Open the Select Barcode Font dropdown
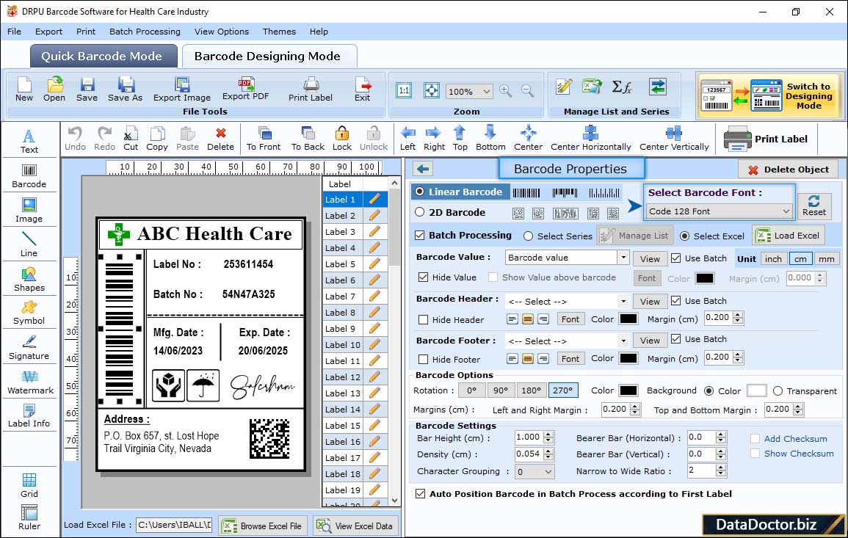Viewport: 848px width, 538px height. [720, 211]
